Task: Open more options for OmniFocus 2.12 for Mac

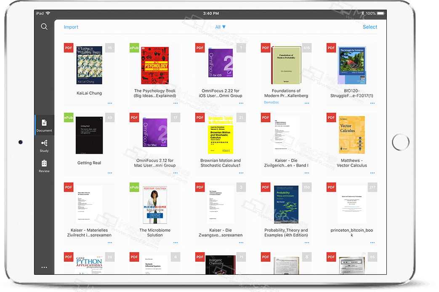Action: pos(176,173)
